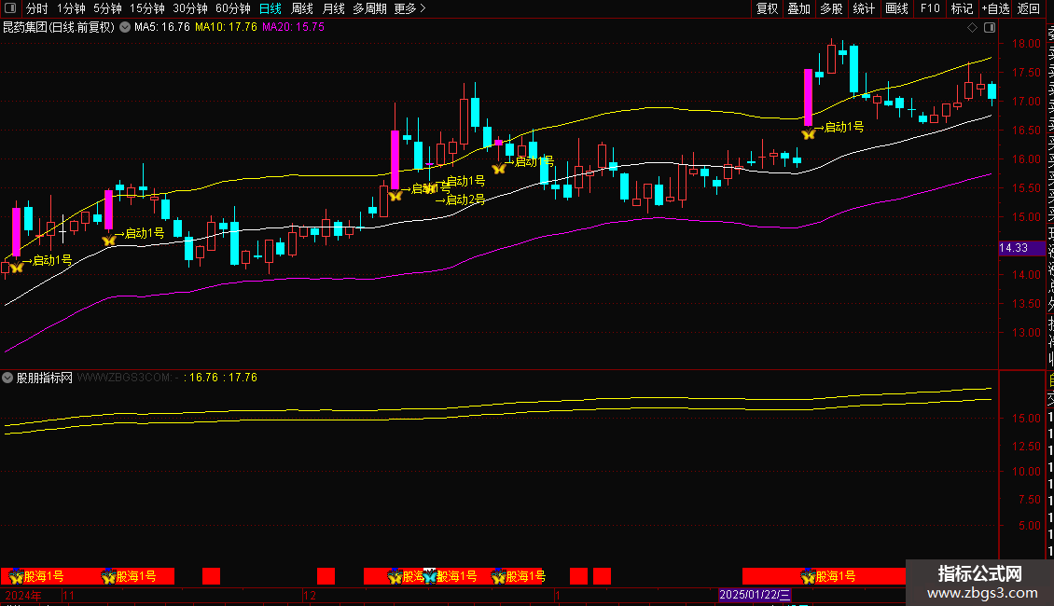The height and width of the screenshot is (606, 1054).
Task: Select the 30分钟 period
Action: [x=190, y=8]
